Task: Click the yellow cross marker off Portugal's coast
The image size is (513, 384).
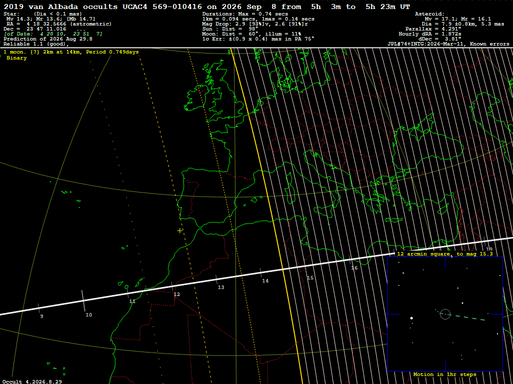Action: (x=180, y=231)
